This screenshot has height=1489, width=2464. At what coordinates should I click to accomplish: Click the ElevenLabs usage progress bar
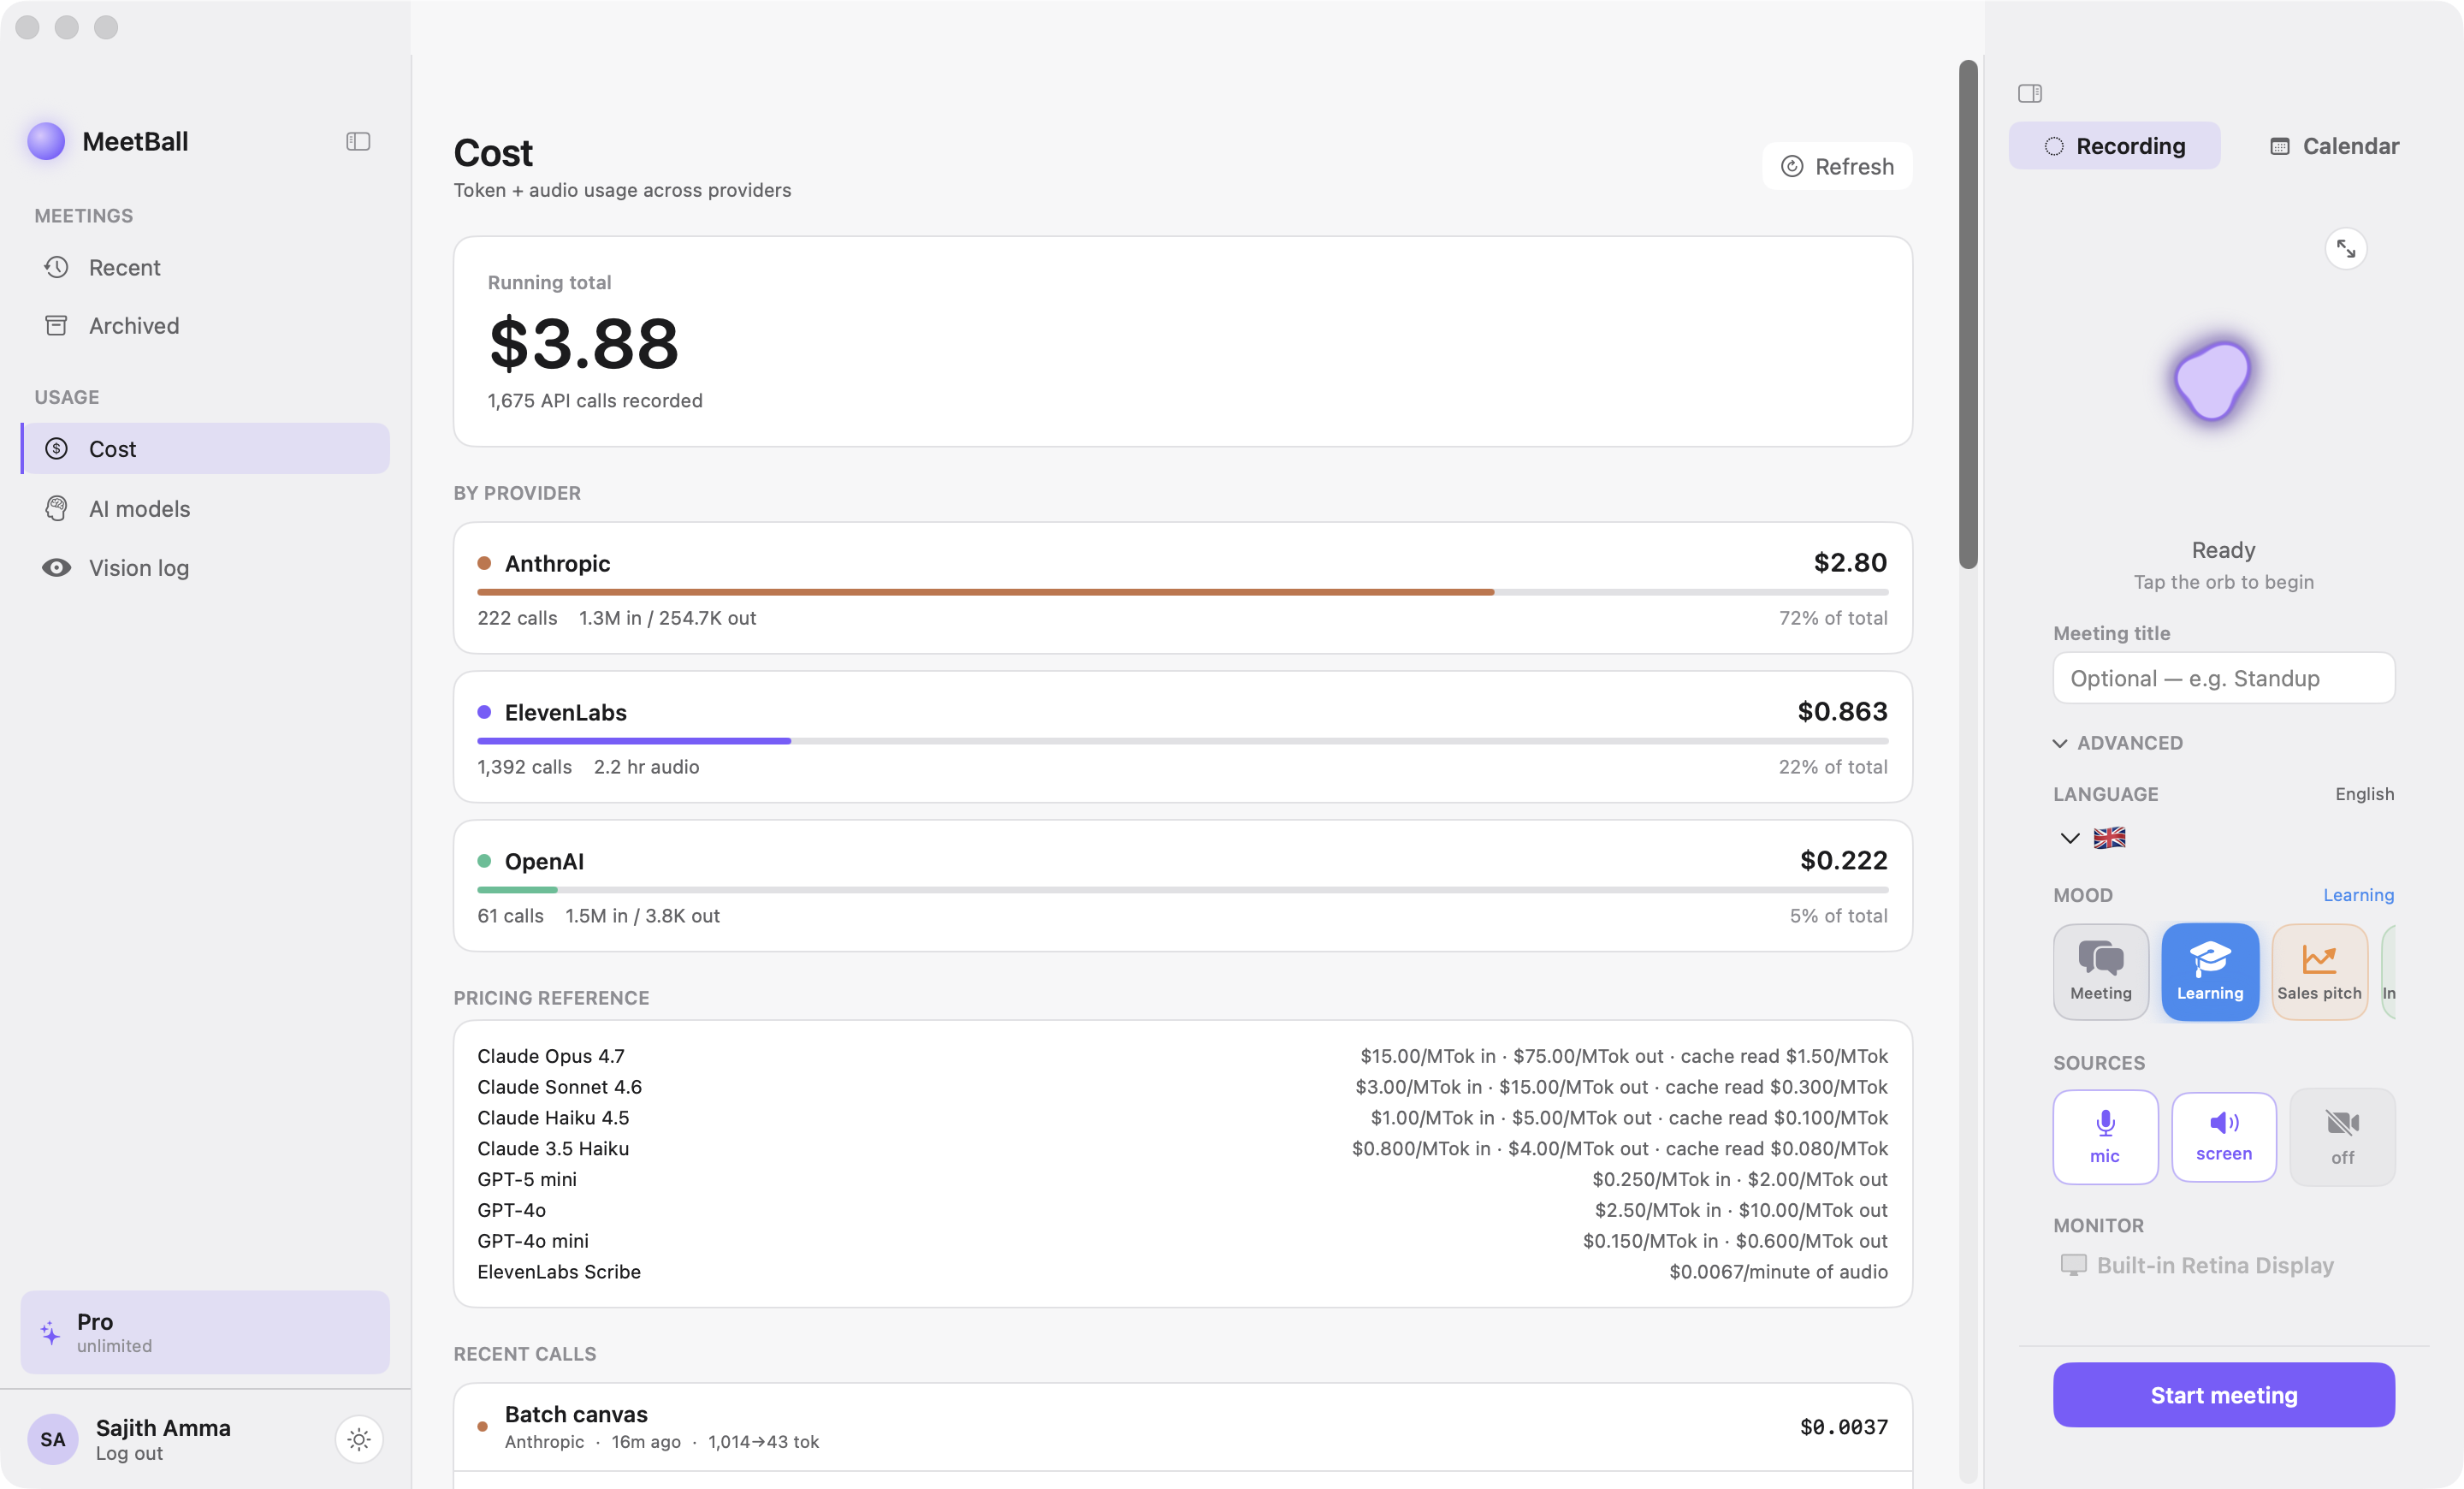pos(1182,741)
